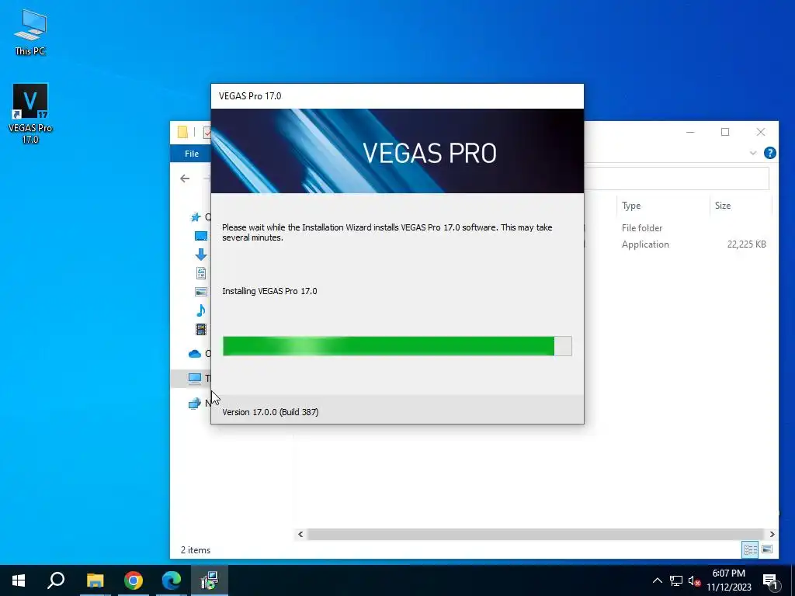
Task: Open the File tab in File Explorer
Action: coord(191,154)
